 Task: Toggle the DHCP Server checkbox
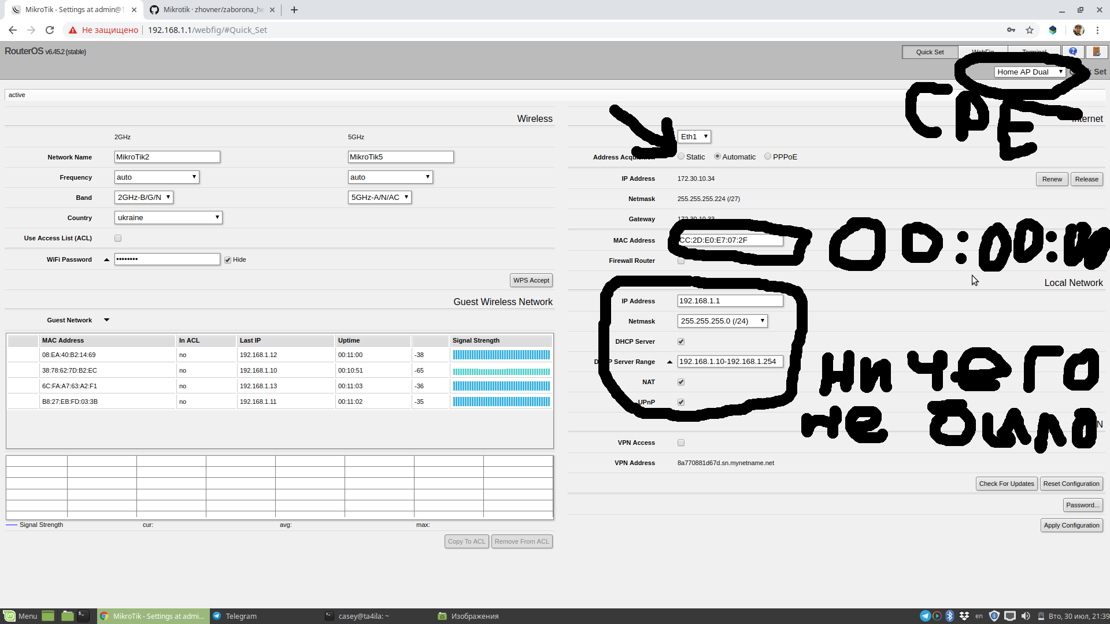(x=681, y=341)
